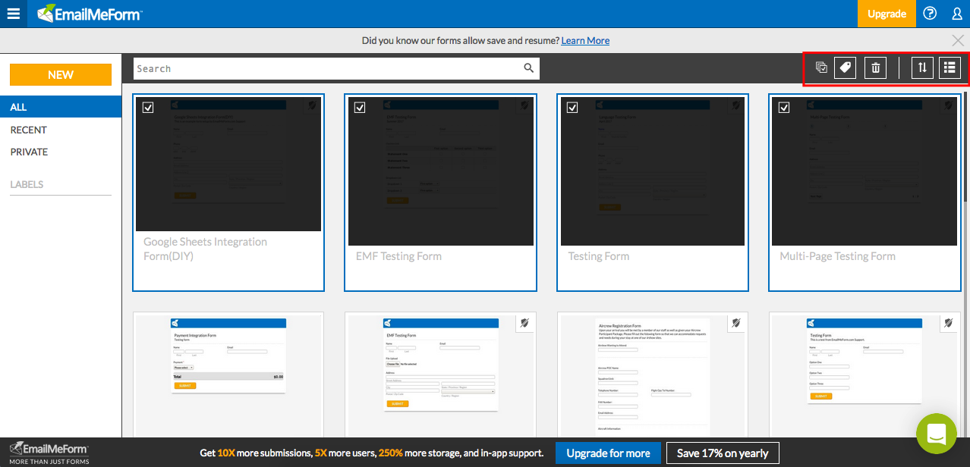Click shield icon on Google Sheets Integration card
Image resolution: width=970 pixels, height=467 pixels.
[x=311, y=107]
